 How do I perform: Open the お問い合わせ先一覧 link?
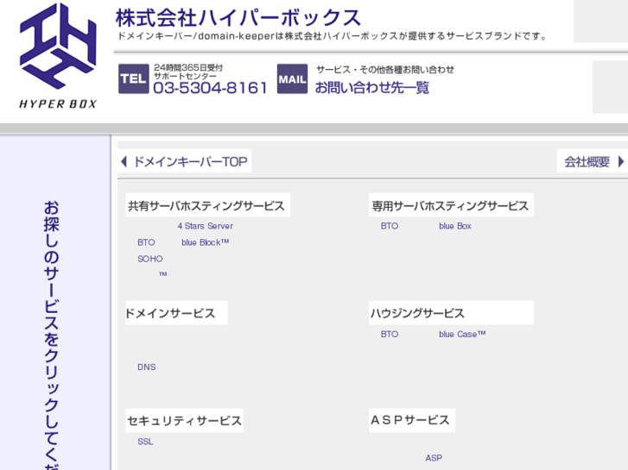(372, 87)
